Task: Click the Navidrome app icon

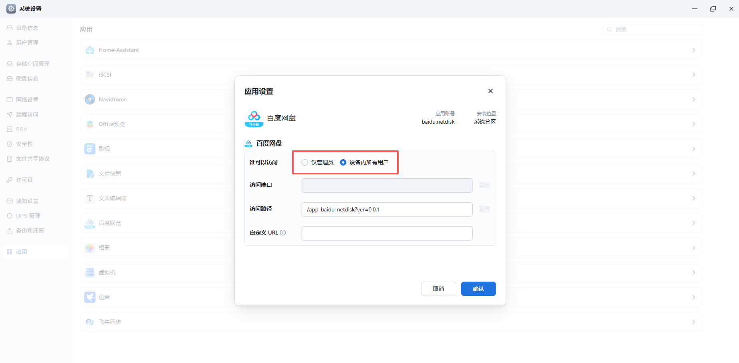Action: tap(90, 99)
